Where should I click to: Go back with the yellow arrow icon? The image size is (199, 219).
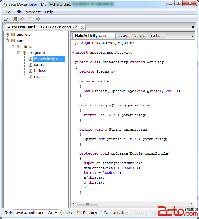pyautogui.click(x=31, y=19)
